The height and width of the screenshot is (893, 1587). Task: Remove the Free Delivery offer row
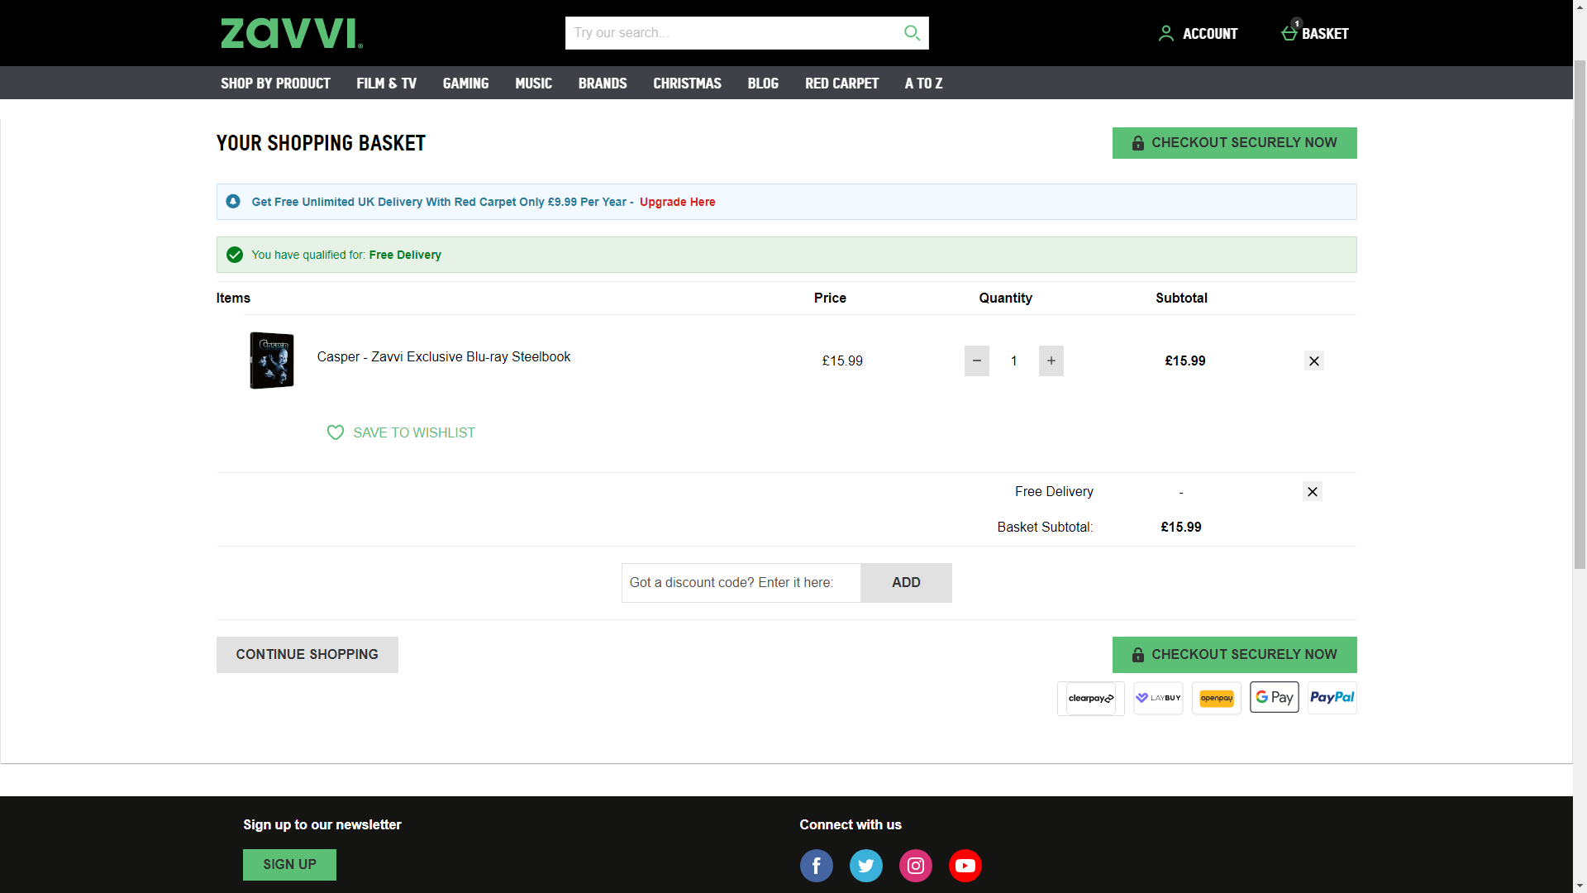pyautogui.click(x=1313, y=491)
